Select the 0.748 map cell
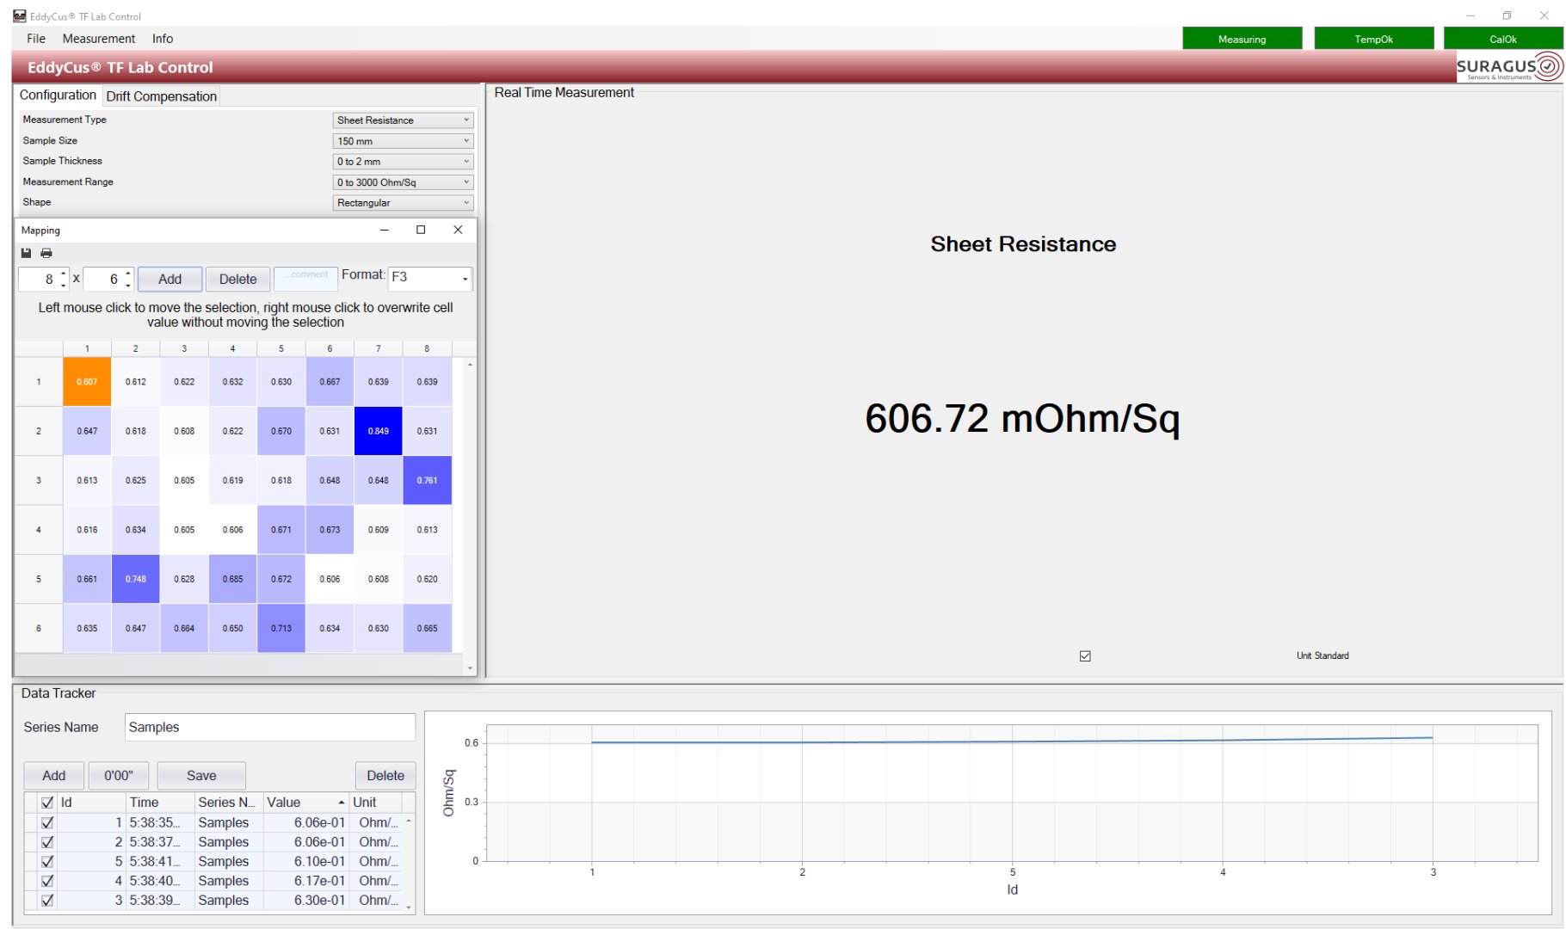Viewport: 1566px width, 929px height. coord(136,579)
